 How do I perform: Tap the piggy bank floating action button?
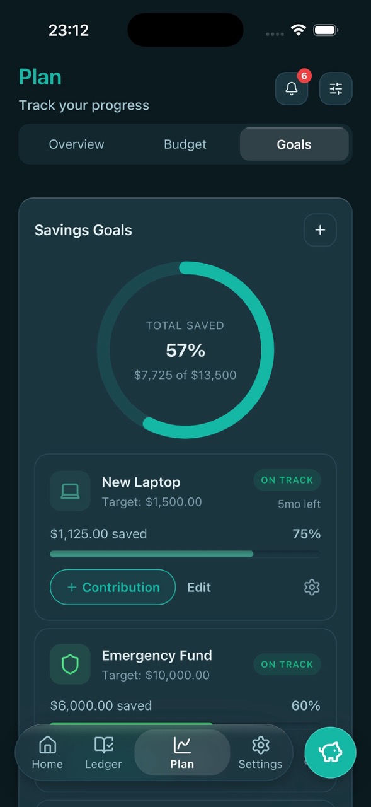(330, 752)
